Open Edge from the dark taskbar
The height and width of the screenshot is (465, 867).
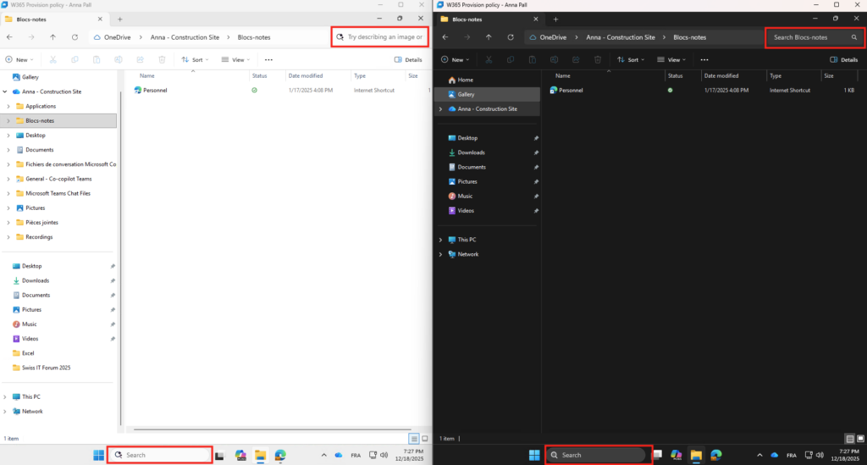tap(715, 455)
